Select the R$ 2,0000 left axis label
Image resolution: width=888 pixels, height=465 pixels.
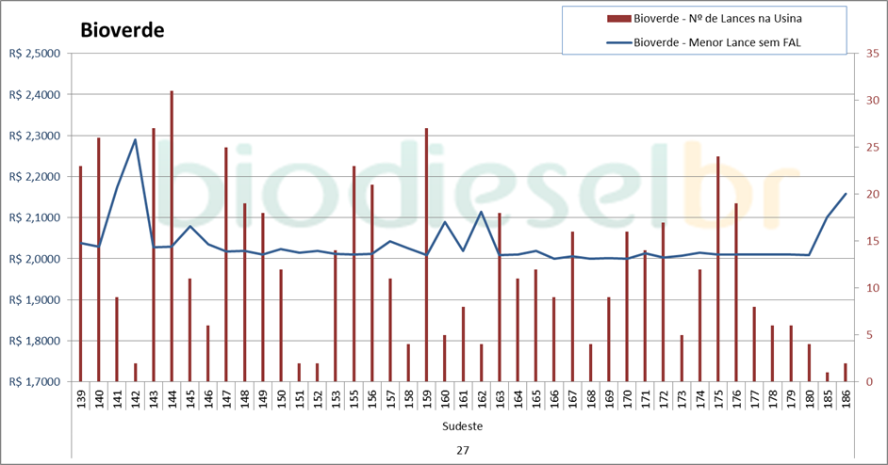click(x=35, y=259)
